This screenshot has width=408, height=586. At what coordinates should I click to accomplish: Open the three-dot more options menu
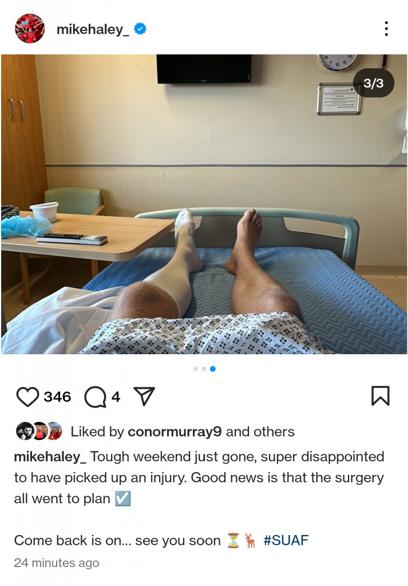click(x=386, y=29)
